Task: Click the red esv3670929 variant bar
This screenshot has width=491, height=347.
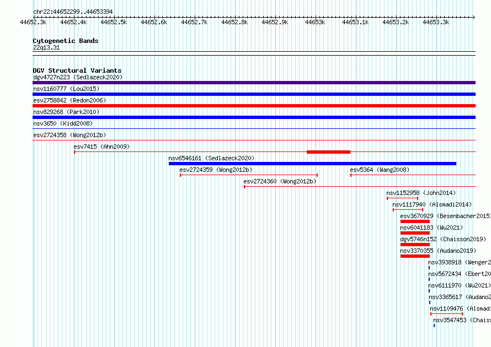Action: coord(415,221)
